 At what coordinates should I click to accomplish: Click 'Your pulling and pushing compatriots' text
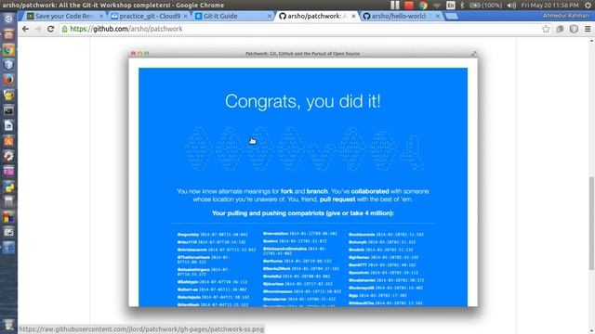303,213
